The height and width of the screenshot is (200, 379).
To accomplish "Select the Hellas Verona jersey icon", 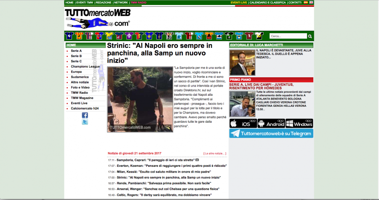I will (149, 36).
